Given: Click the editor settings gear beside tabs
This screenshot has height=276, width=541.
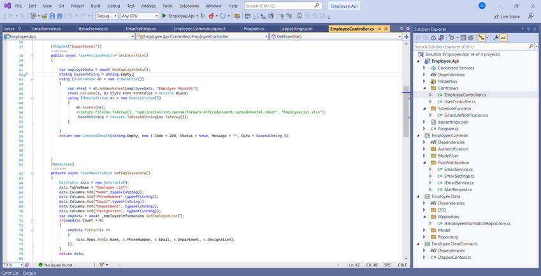Looking at the screenshot, I should [408, 29].
